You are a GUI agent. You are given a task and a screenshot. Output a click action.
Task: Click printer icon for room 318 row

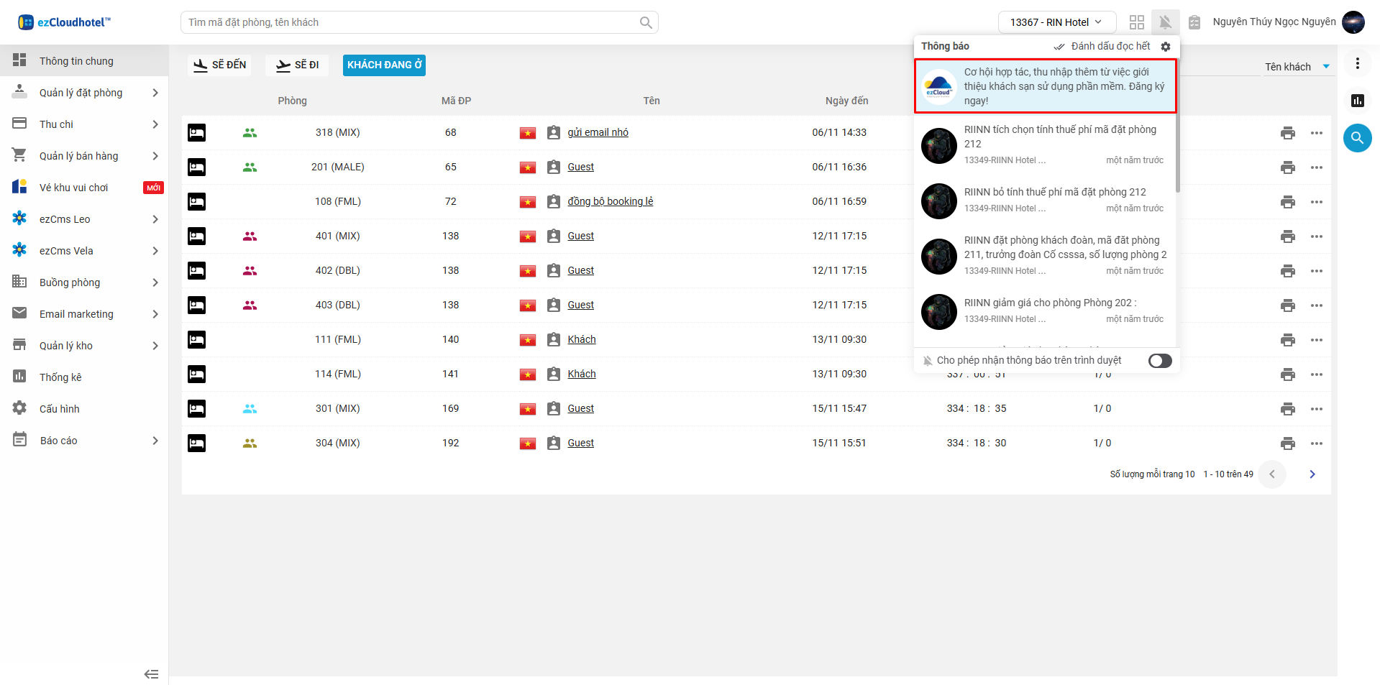click(x=1287, y=133)
